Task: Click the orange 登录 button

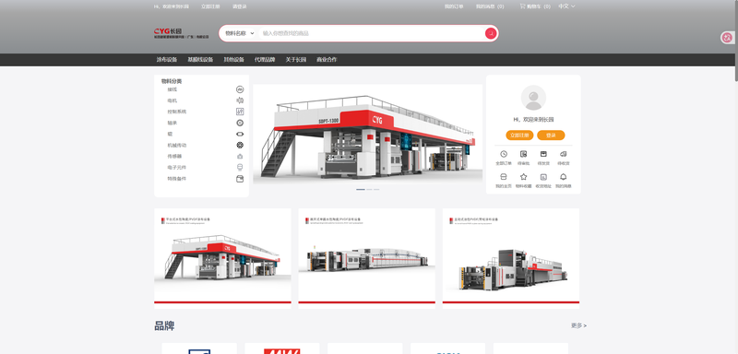Action: 551,136
